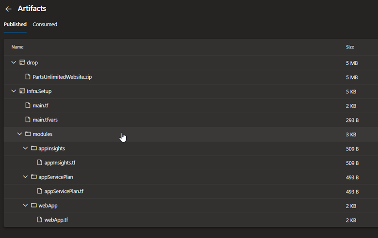Collapse the Infra.Setup artifact chevron

click(14, 91)
